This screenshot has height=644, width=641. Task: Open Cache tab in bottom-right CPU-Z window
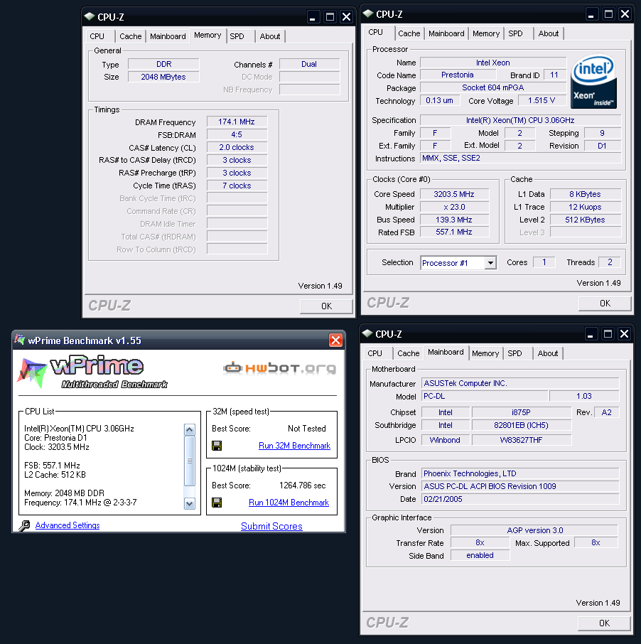[409, 353]
